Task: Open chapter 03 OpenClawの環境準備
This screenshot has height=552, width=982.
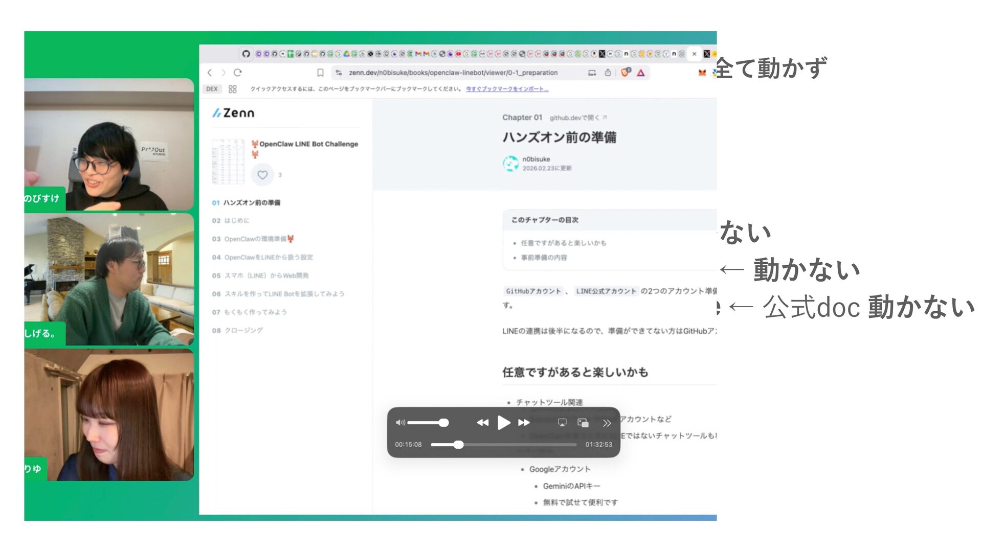Action: point(254,239)
